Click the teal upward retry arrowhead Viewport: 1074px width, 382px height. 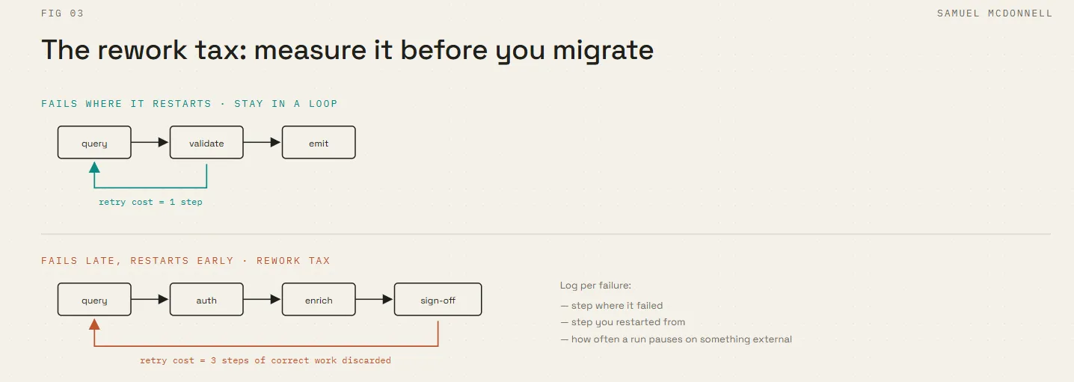[94, 167]
